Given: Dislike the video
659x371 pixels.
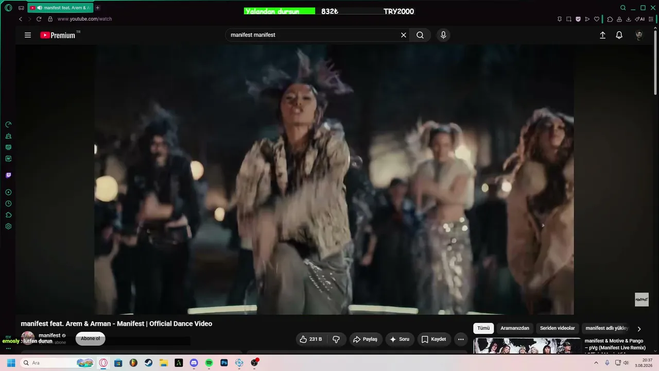Looking at the screenshot, I should click(336, 339).
